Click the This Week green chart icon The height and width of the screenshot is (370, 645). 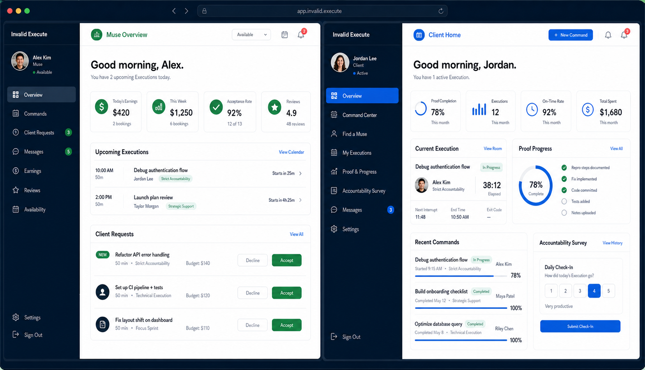(x=159, y=107)
